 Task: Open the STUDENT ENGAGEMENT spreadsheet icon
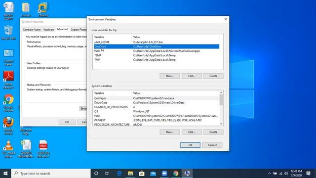pos(26,149)
